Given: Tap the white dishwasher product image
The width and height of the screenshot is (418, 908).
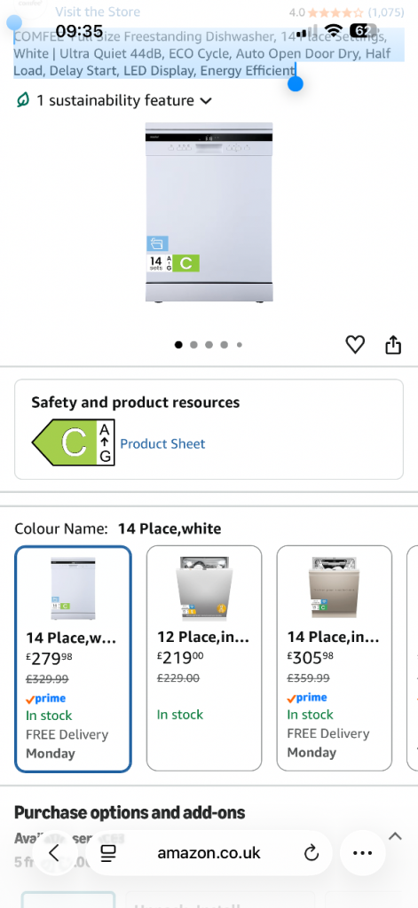Looking at the screenshot, I should tap(209, 212).
